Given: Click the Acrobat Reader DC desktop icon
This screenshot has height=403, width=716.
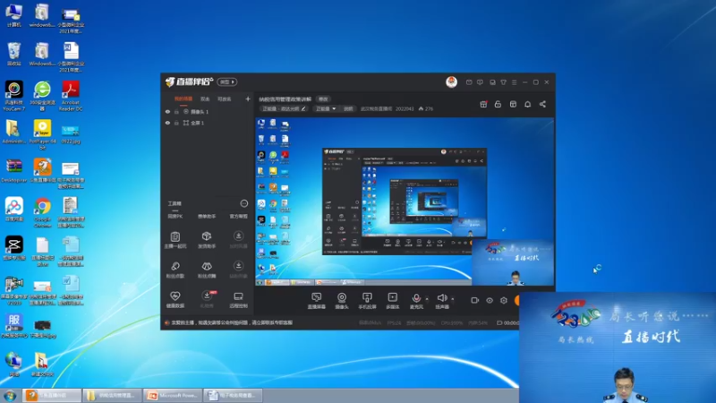Looking at the screenshot, I should pos(71,96).
